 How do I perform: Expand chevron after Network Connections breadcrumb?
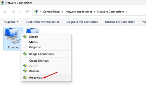[127, 12]
